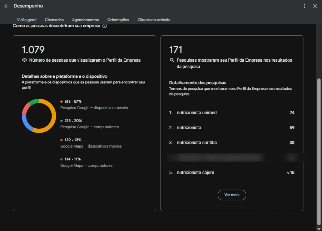Click the 1.079 profile views number
322x231 pixels.
pyautogui.click(x=33, y=50)
